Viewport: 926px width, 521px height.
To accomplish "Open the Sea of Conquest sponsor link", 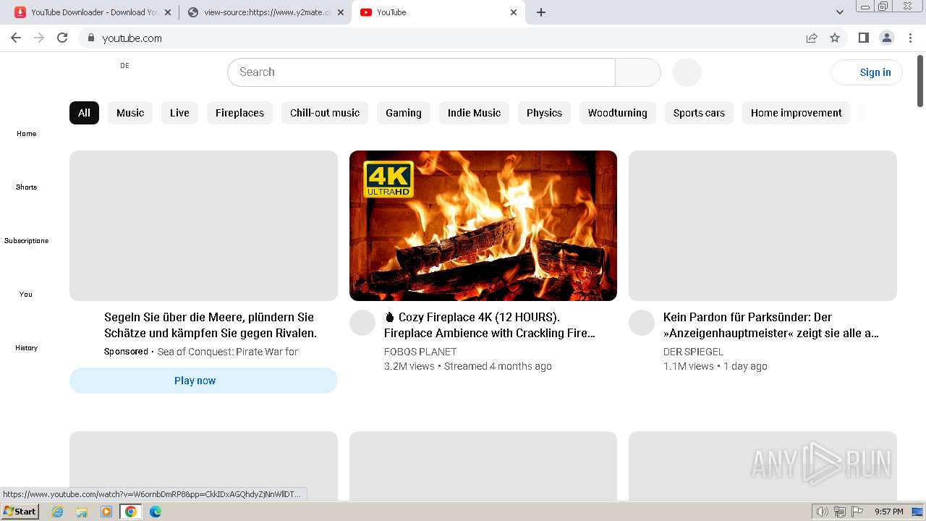I will click(x=228, y=352).
